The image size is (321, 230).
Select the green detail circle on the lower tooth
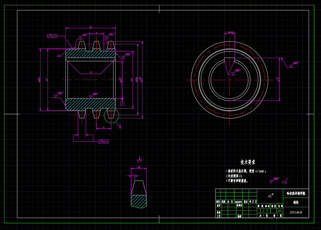point(111,115)
